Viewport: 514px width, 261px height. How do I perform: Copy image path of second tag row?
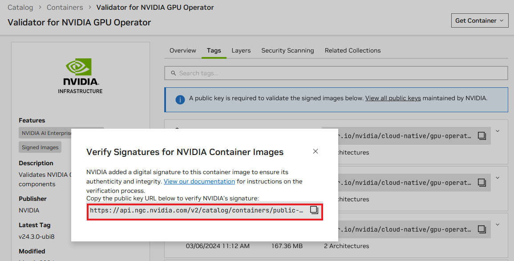[x=482, y=183]
